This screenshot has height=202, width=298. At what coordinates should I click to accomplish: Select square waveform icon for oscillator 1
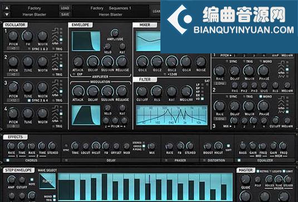point(56,29)
